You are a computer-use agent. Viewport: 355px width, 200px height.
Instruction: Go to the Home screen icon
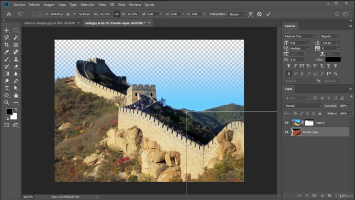click(9, 14)
